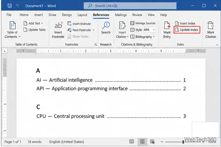This screenshot has height=147, width=221.
Task: Switch to Web Layout view
Action: point(152,142)
